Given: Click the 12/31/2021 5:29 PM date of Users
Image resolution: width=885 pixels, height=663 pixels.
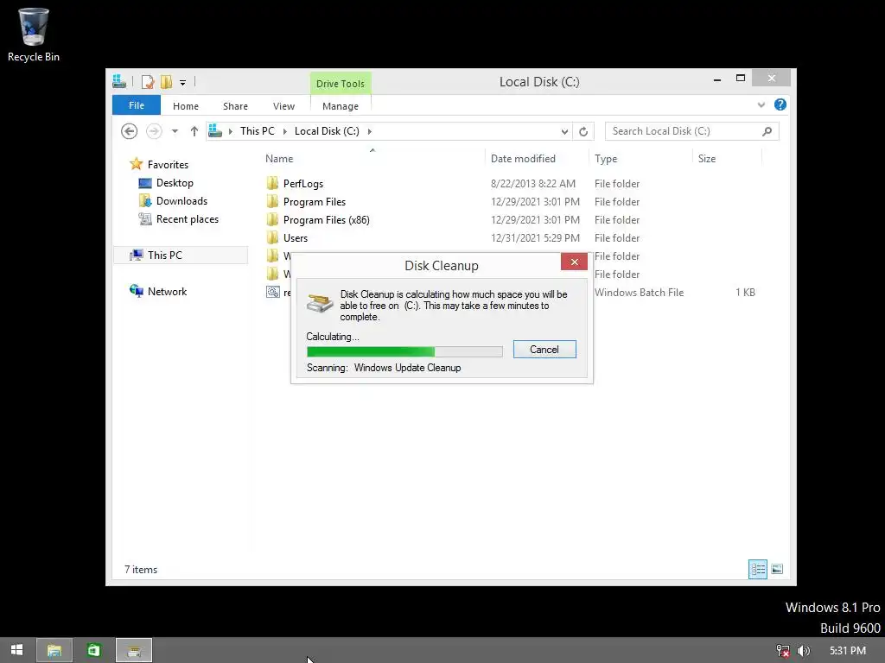Looking at the screenshot, I should 535,238.
